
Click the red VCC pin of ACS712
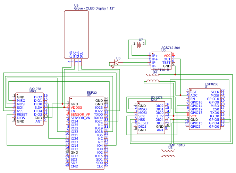point(167,56)
